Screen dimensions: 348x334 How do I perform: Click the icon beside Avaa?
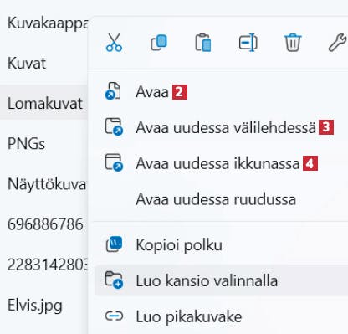point(113,91)
